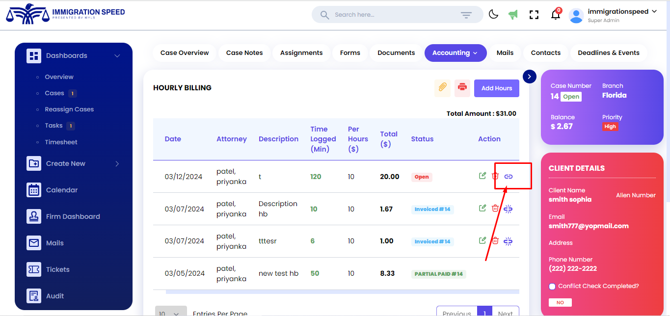Toggle the Conflict Check Completed checkbox
This screenshot has height=316, width=670.
[x=552, y=286]
